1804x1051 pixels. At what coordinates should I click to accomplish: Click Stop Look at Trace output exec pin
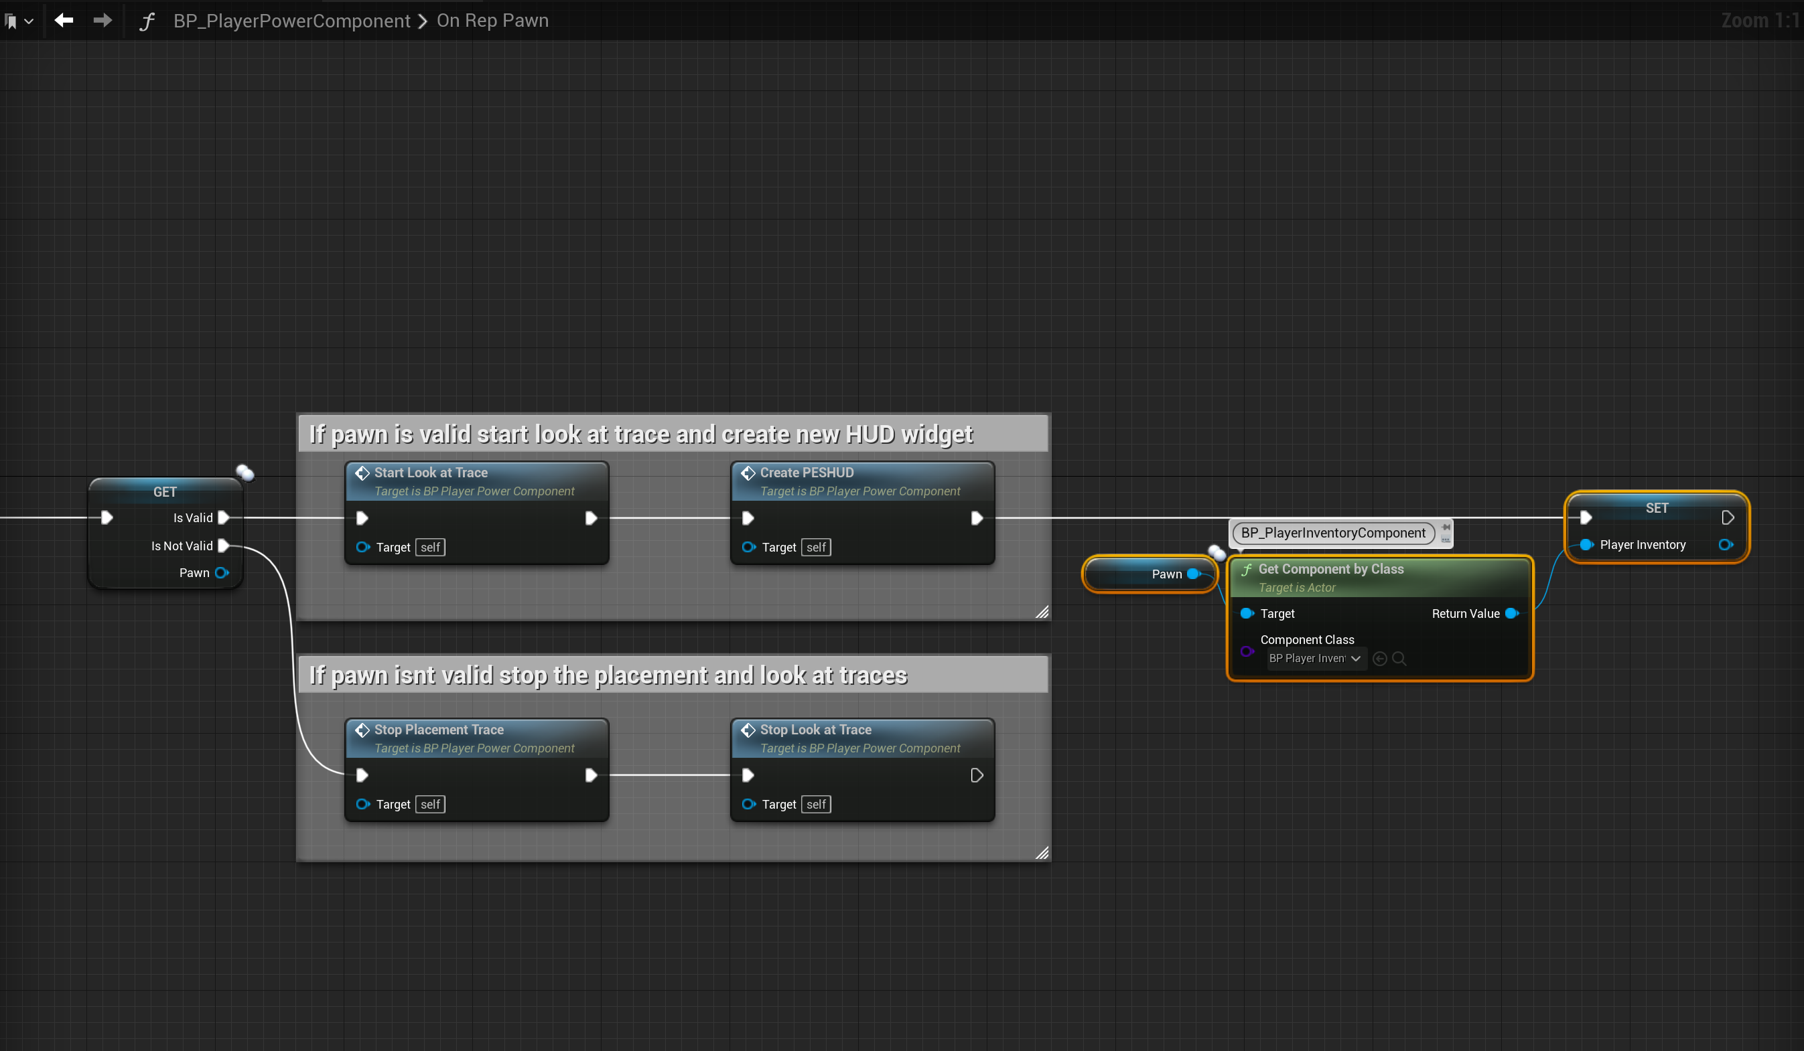(977, 775)
